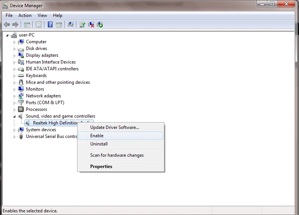The image size is (299, 215).
Task: Collapse the user-PC root node
Action: coord(7,35)
